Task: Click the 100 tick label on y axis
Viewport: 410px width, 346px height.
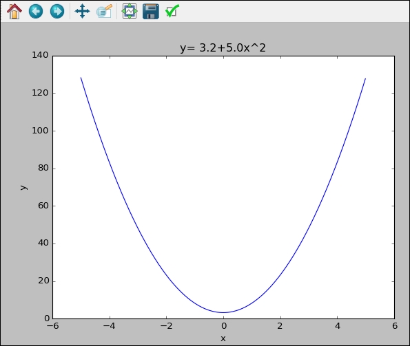Action: click(40, 131)
